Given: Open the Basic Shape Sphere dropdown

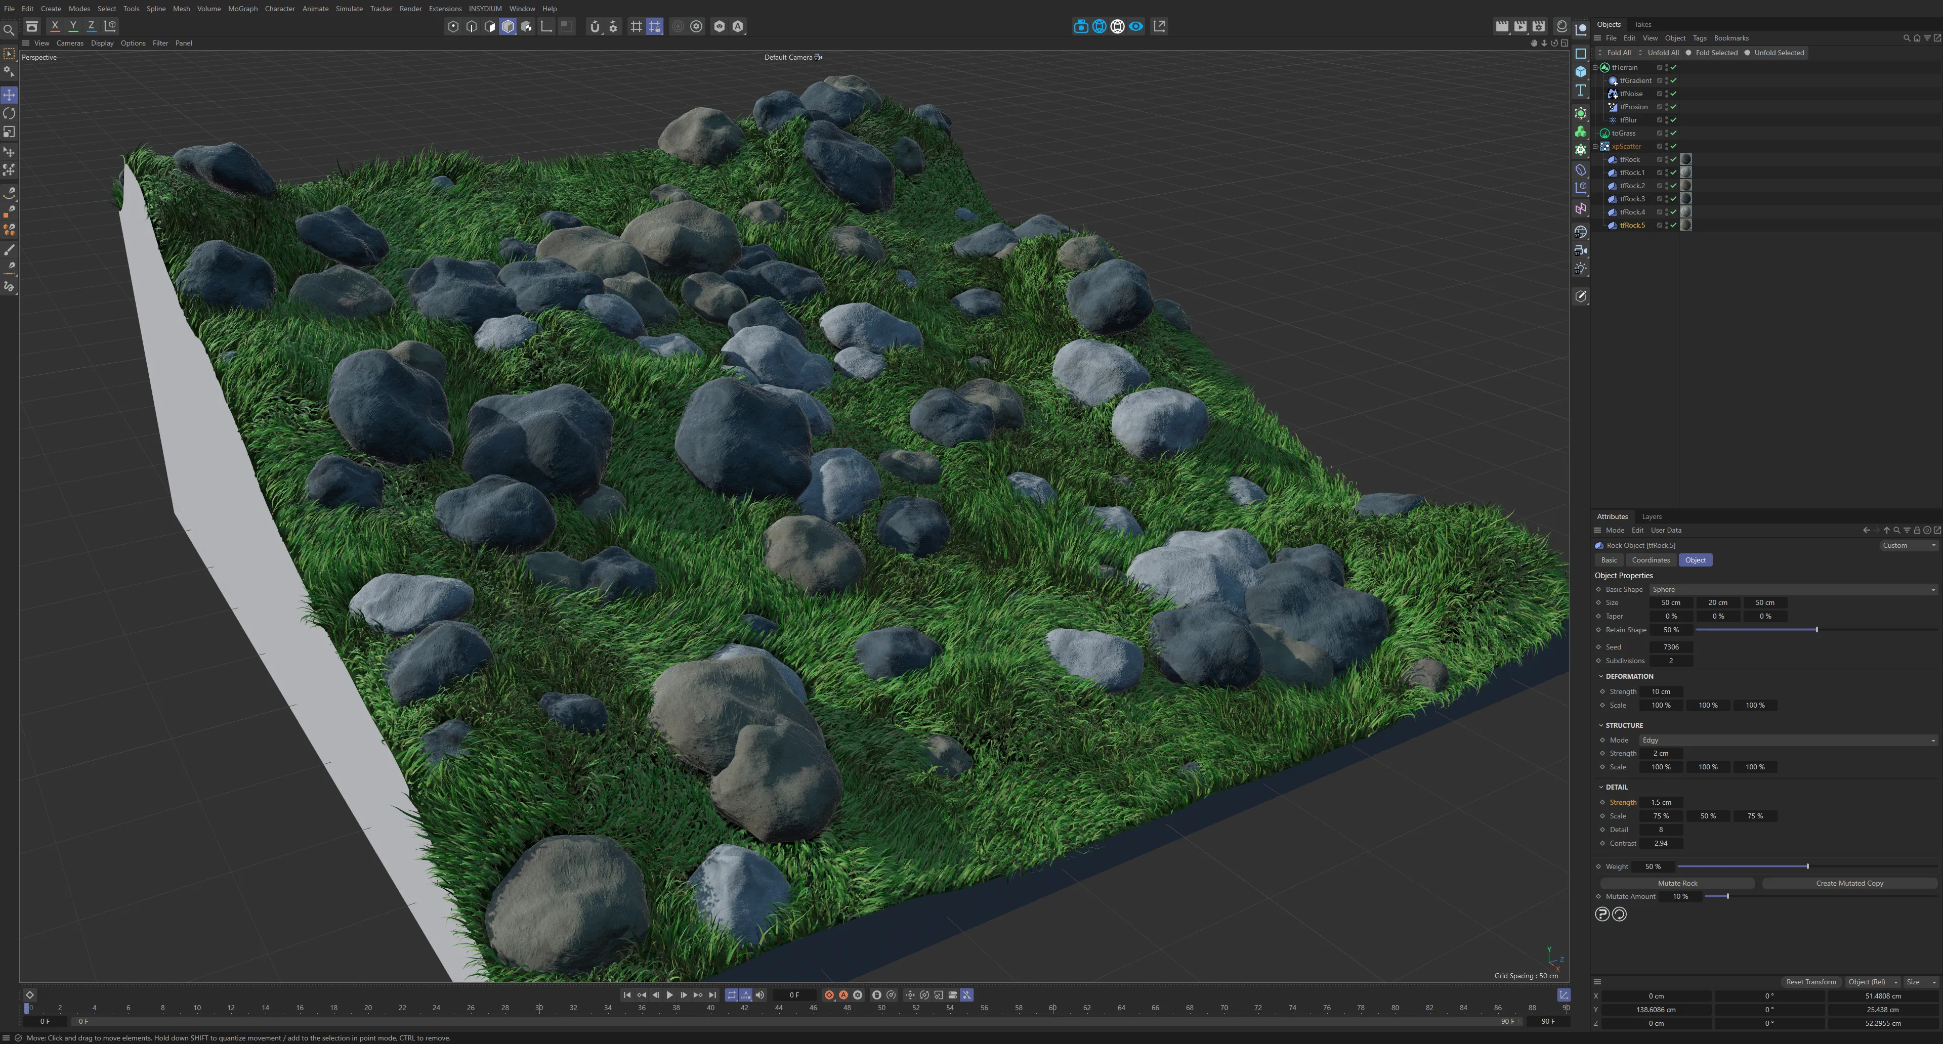Looking at the screenshot, I should (x=1792, y=589).
